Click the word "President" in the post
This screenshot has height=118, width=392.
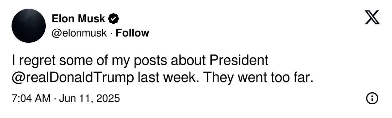tap(239, 60)
